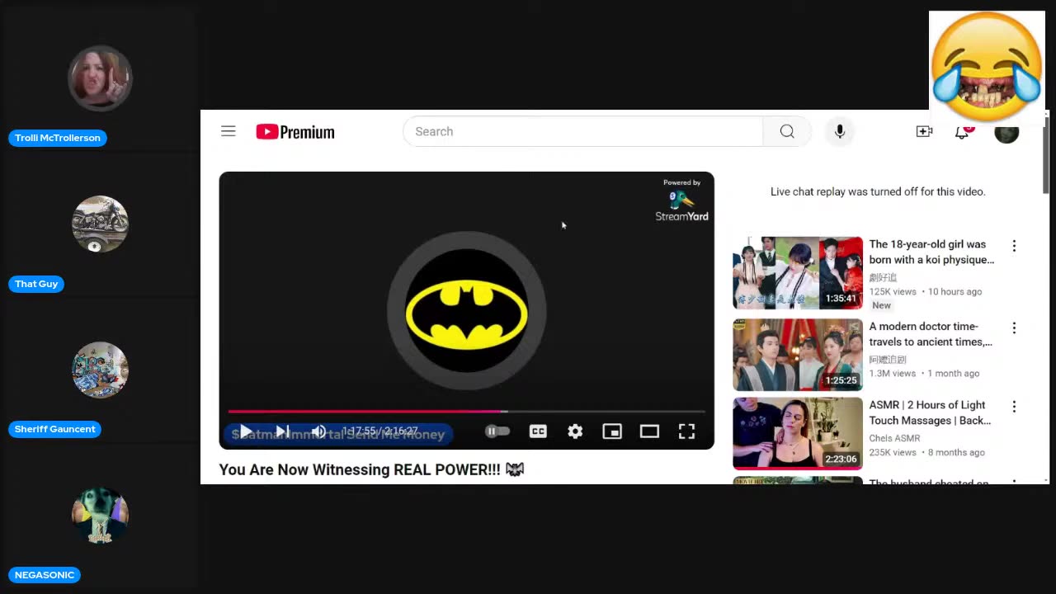Screen dimensions: 1056x594
Task: Open more options for the koi physique video
Action: pos(1014,246)
